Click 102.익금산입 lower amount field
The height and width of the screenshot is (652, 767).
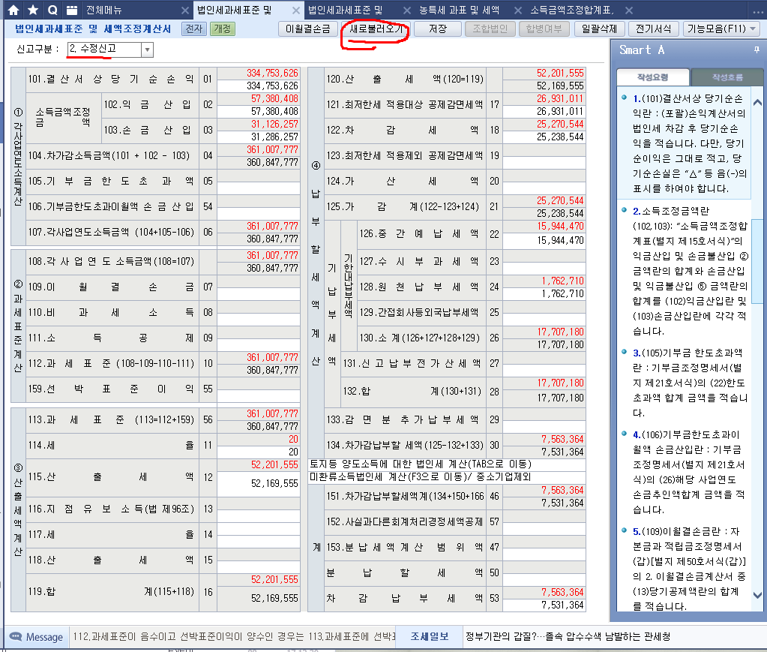258,111
